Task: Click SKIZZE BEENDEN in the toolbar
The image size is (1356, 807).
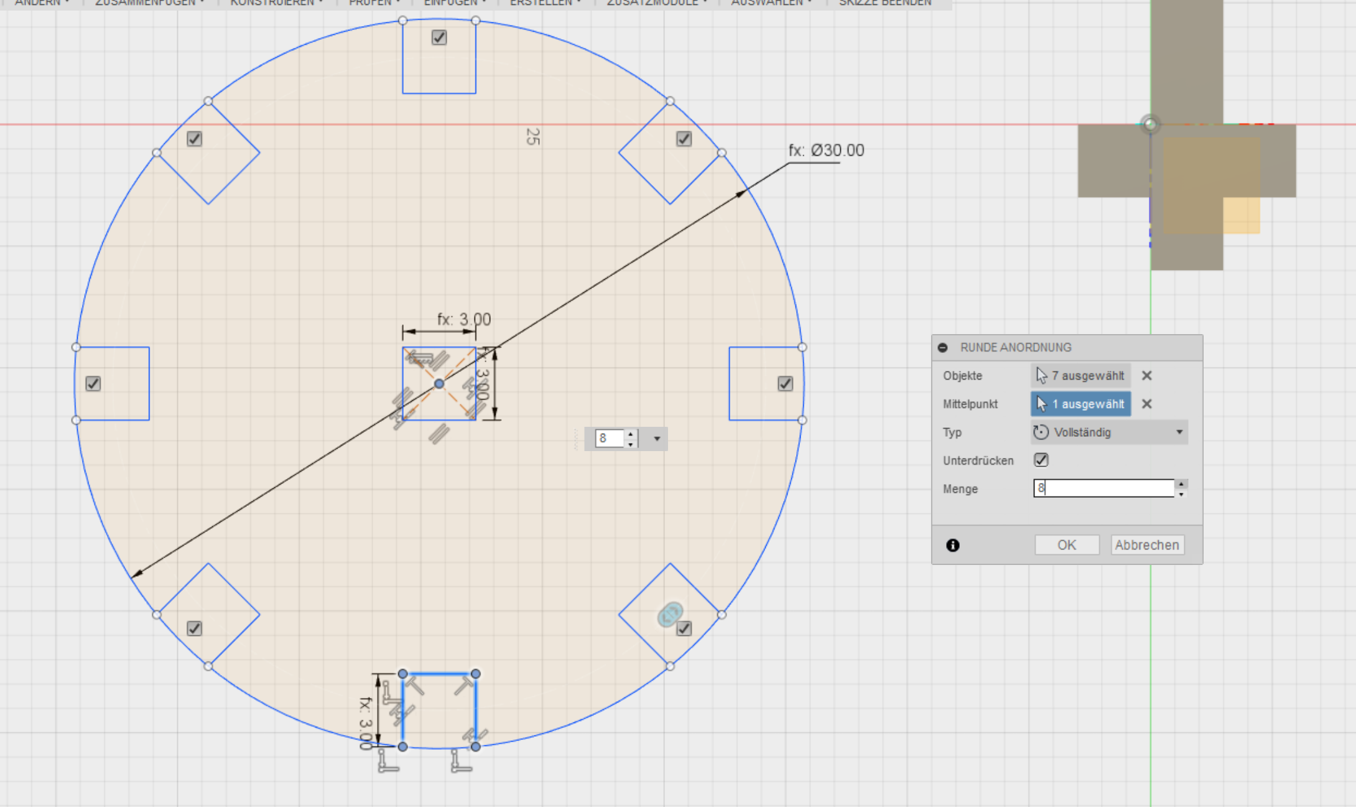Action: click(885, 3)
